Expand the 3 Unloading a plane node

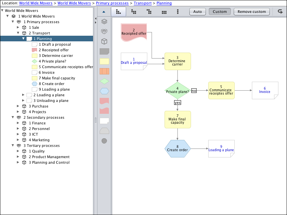[23, 100]
